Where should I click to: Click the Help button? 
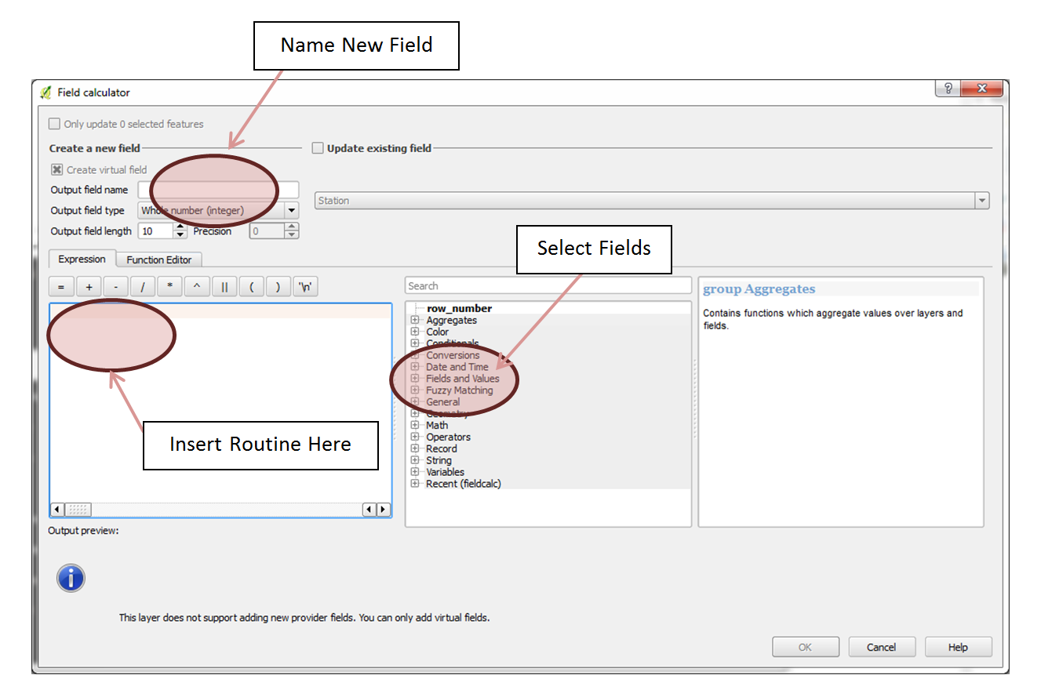coord(959,648)
